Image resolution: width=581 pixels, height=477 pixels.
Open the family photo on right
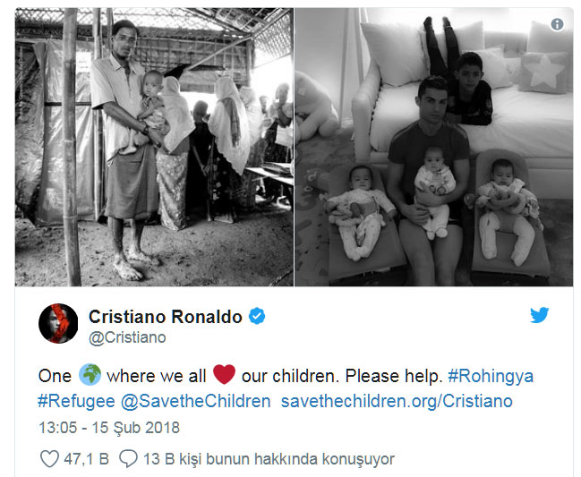434,147
